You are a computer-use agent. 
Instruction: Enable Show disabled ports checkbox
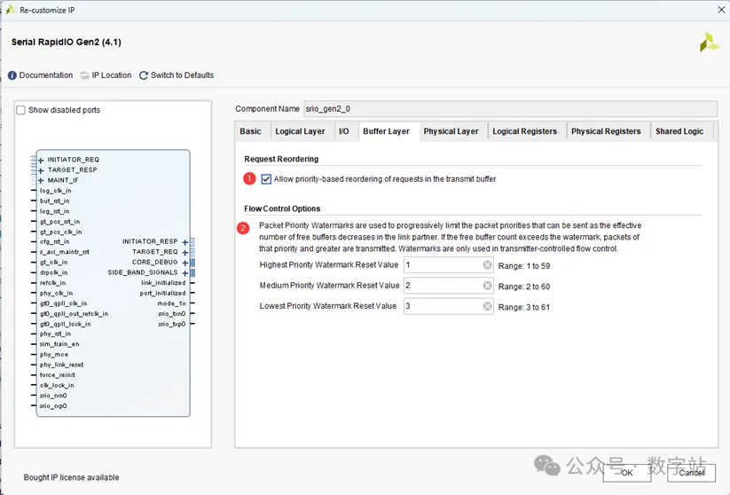21,110
